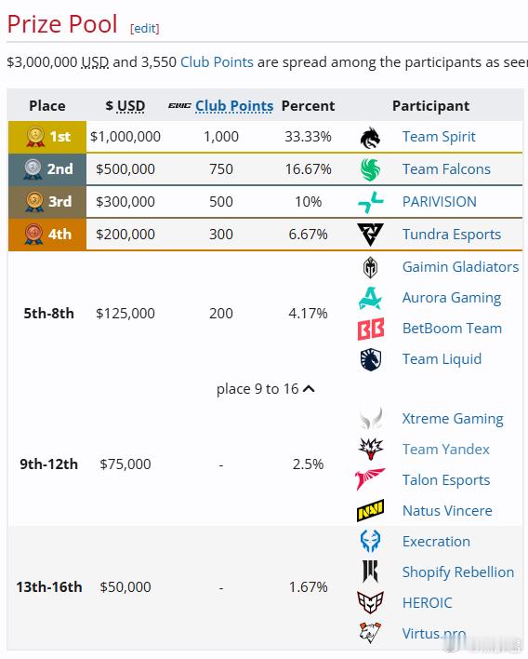Open the edit link beside Prize Pool
The image size is (528, 659).
(144, 28)
